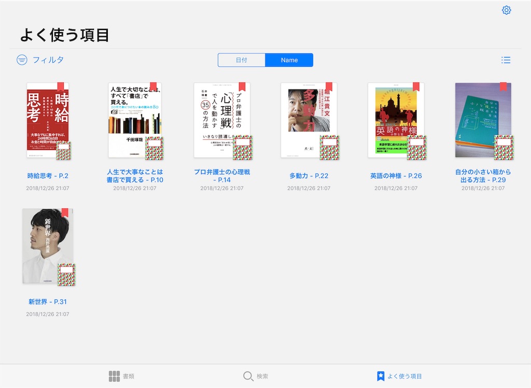Open link 新世界 - P.31
Viewport: 531px width, 388px height.
pos(48,301)
